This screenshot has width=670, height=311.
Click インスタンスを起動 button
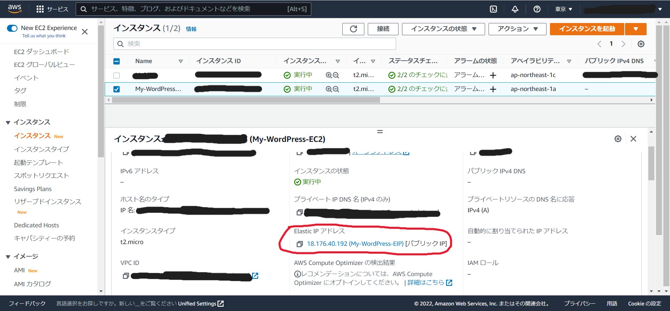[x=587, y=29]
